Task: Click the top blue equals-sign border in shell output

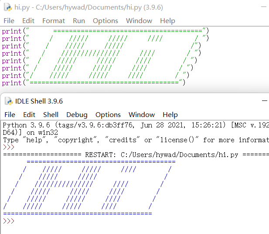Action: tap(101, 162)
